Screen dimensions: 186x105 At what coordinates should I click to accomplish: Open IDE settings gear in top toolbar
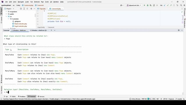pyautogui.click(x=184, y=5)
